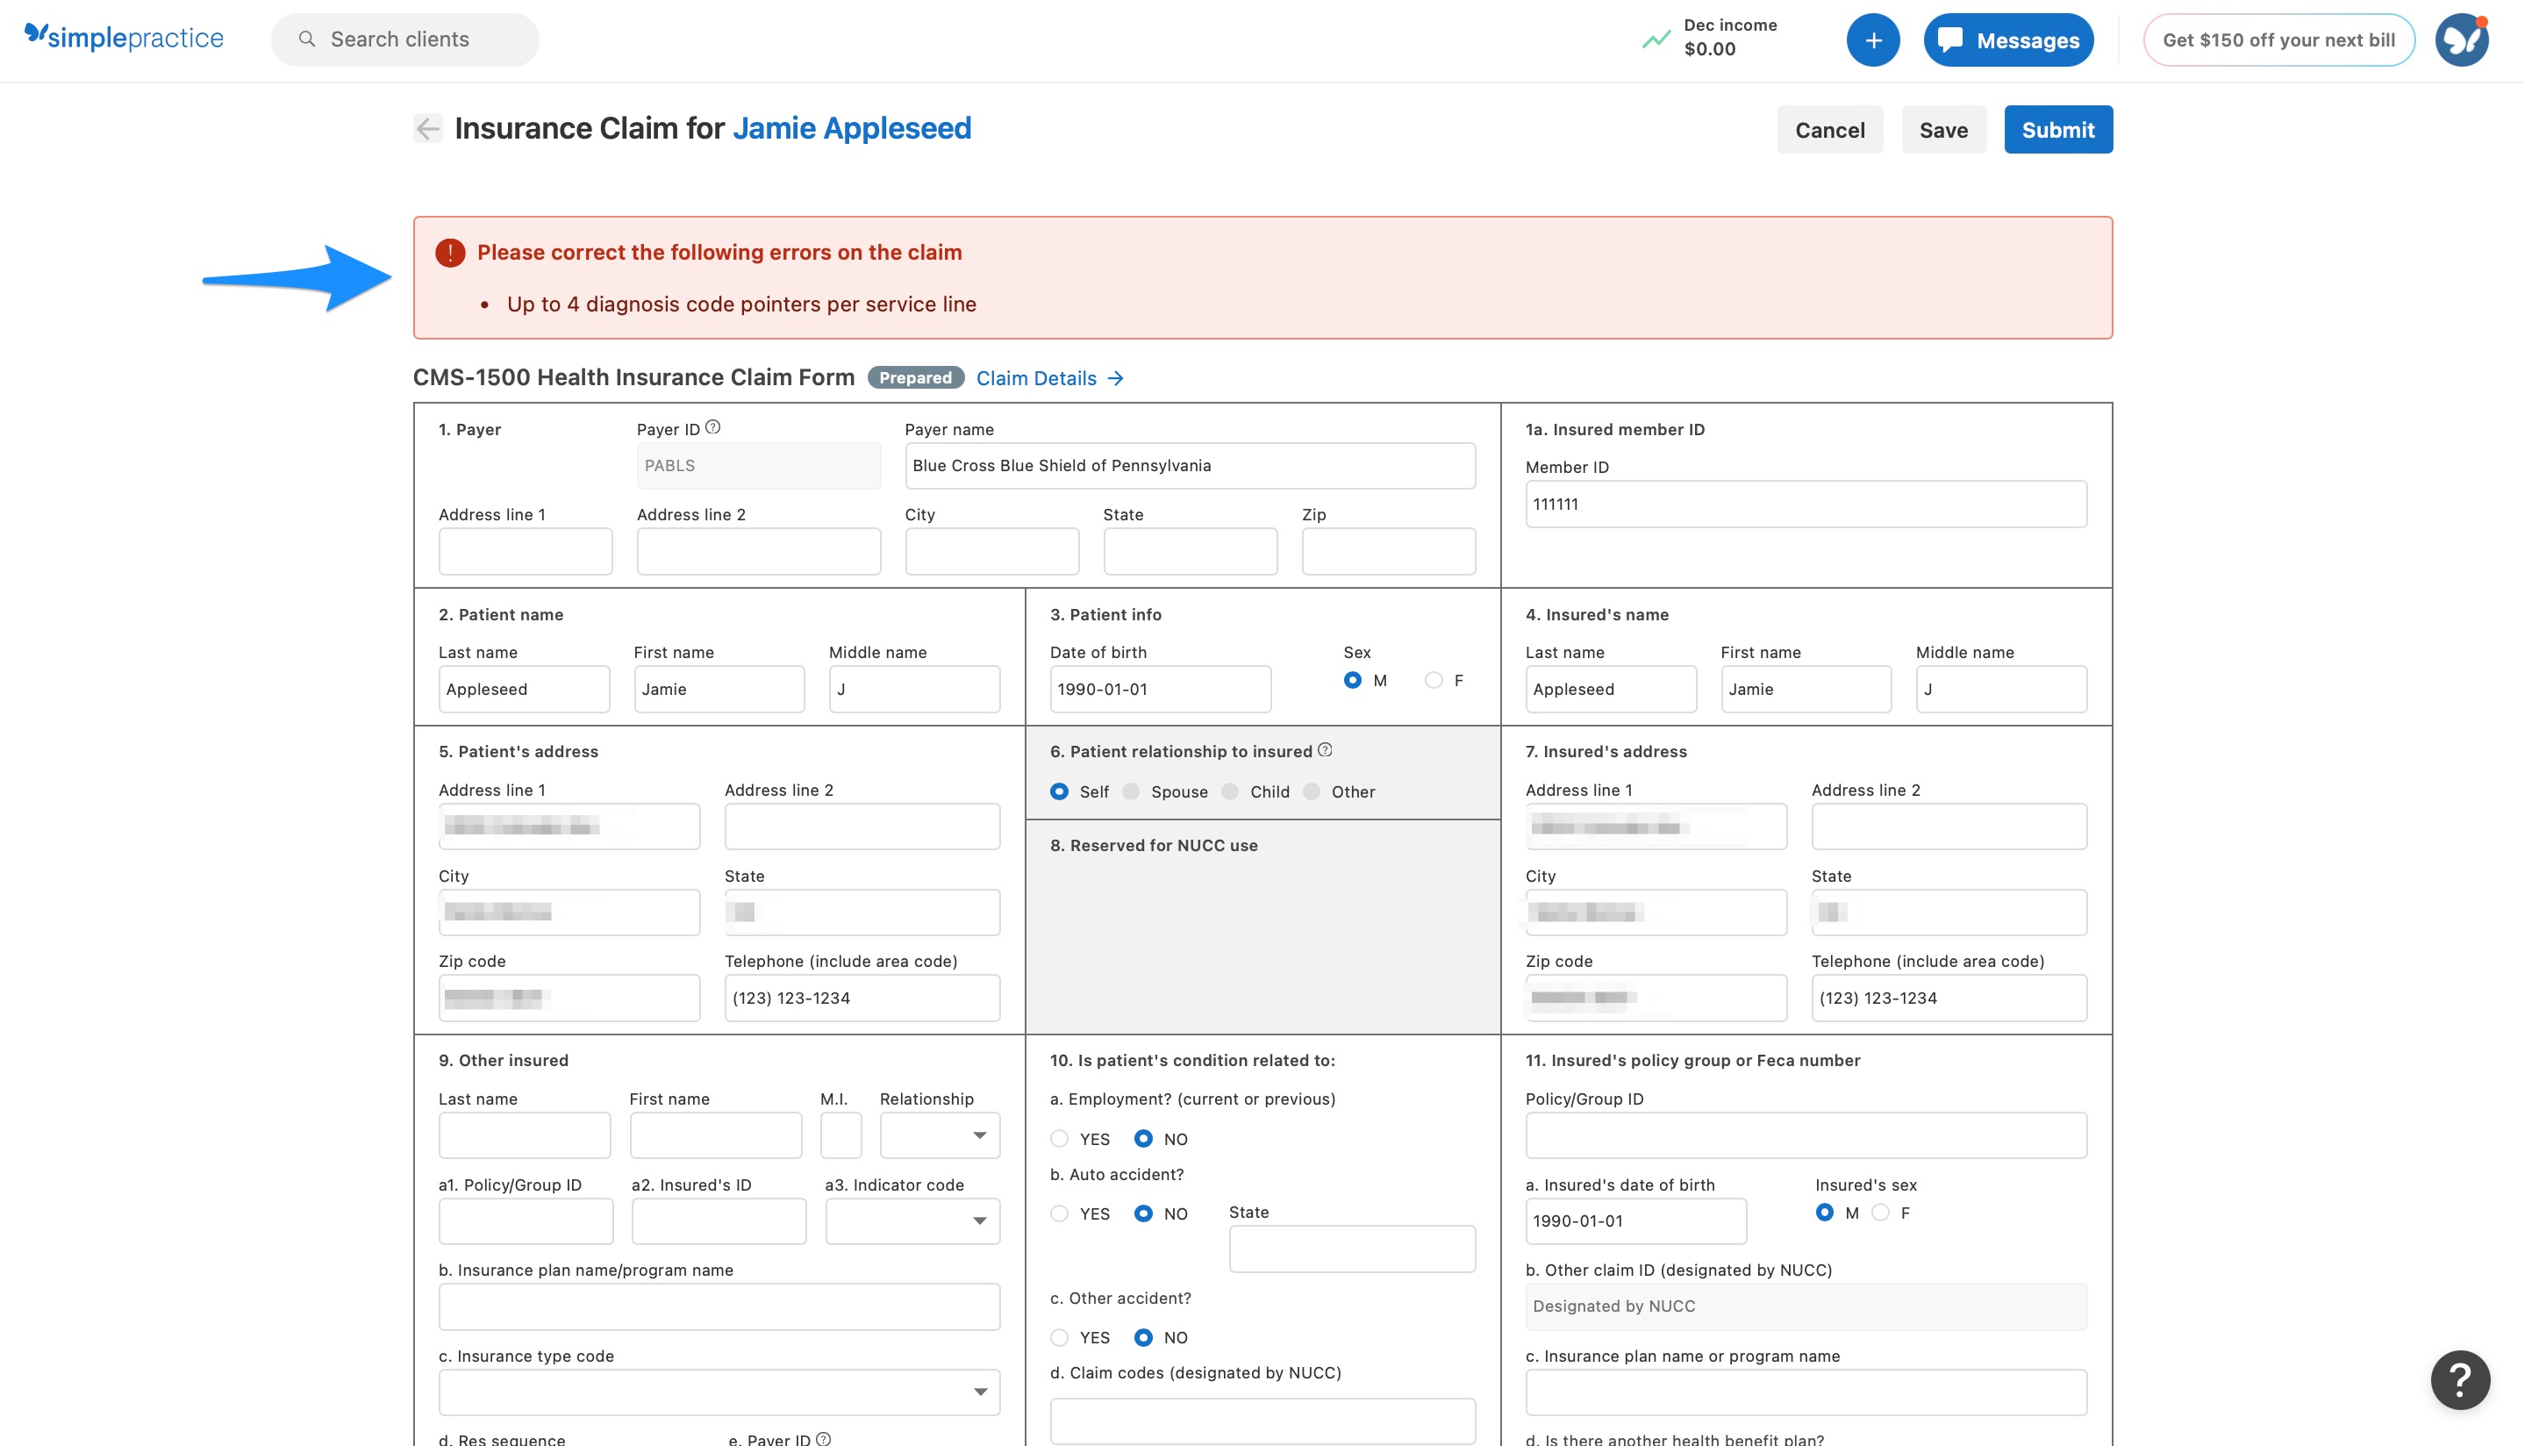Go back using the left arrow icon
The height and width of the screenshot is (1446, 2525).
coord(428,128)
